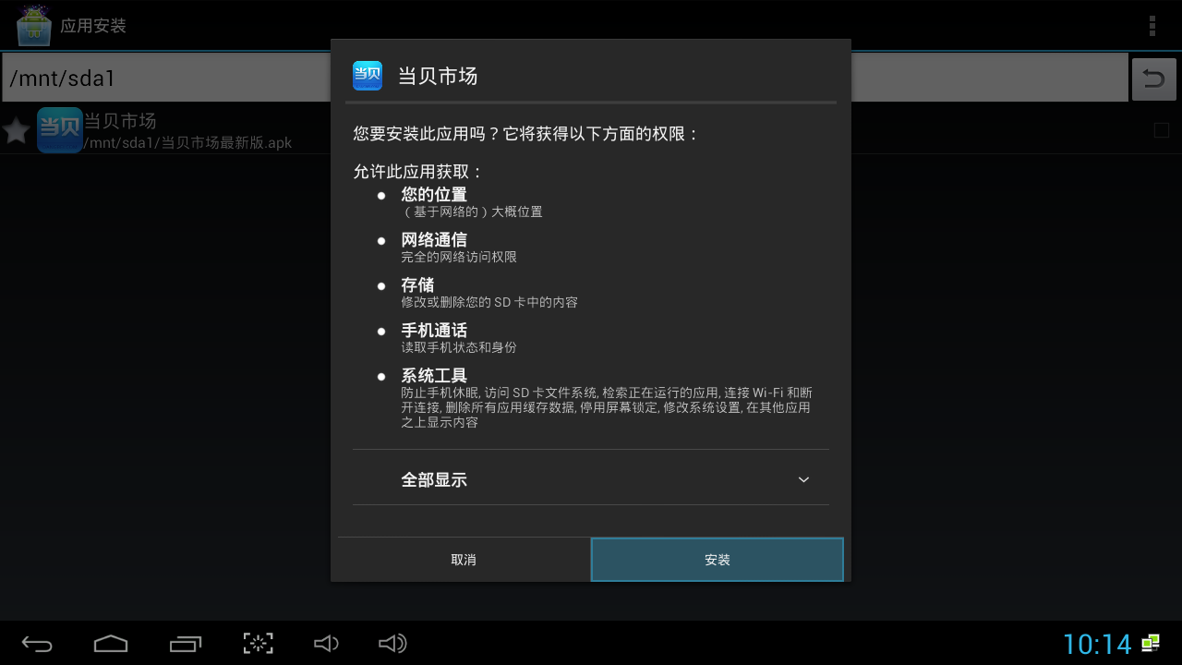The height and width of the screenshot is (665, 1182).
Task: Tap the screenshot capture icon in nav bar
Action: 259,644
